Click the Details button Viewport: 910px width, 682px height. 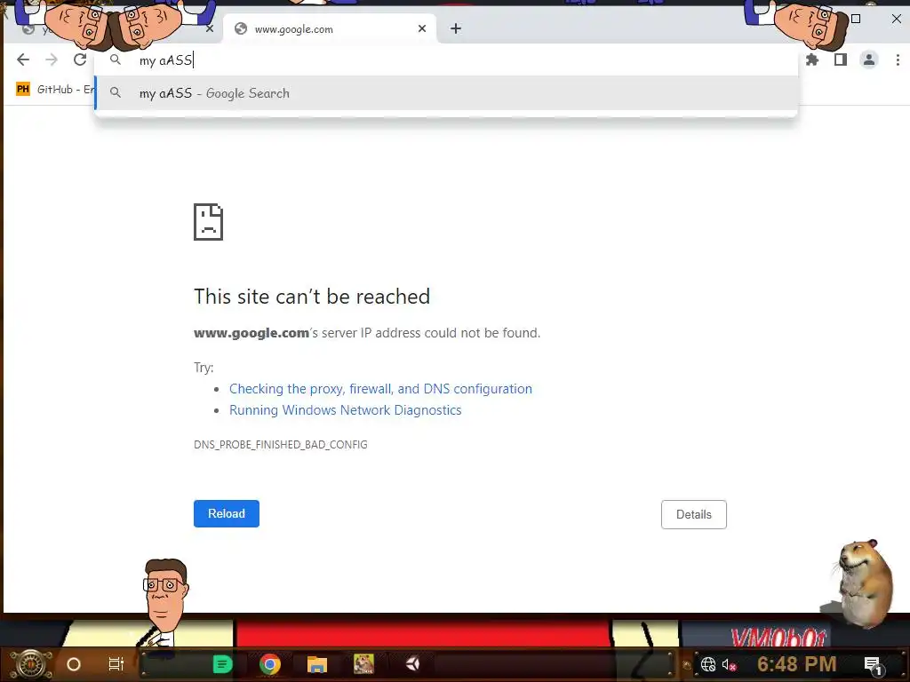click(693, 514)
